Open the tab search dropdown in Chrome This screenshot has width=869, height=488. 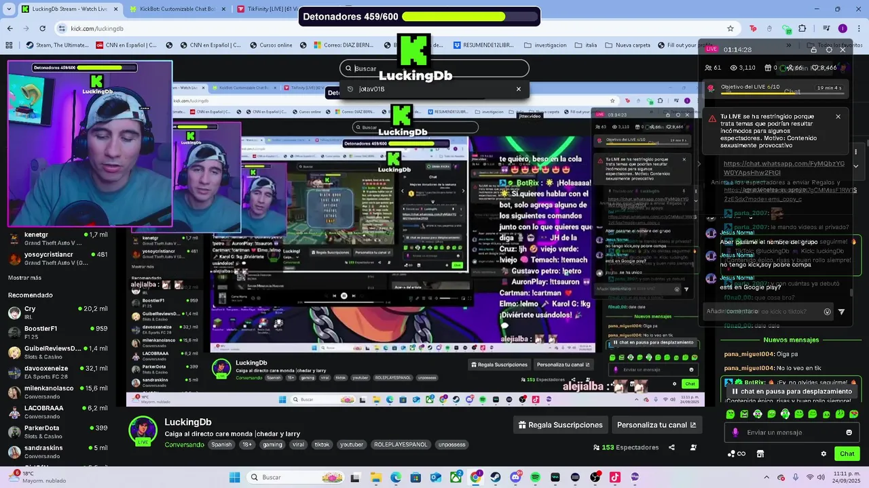[x=10, y=9]
